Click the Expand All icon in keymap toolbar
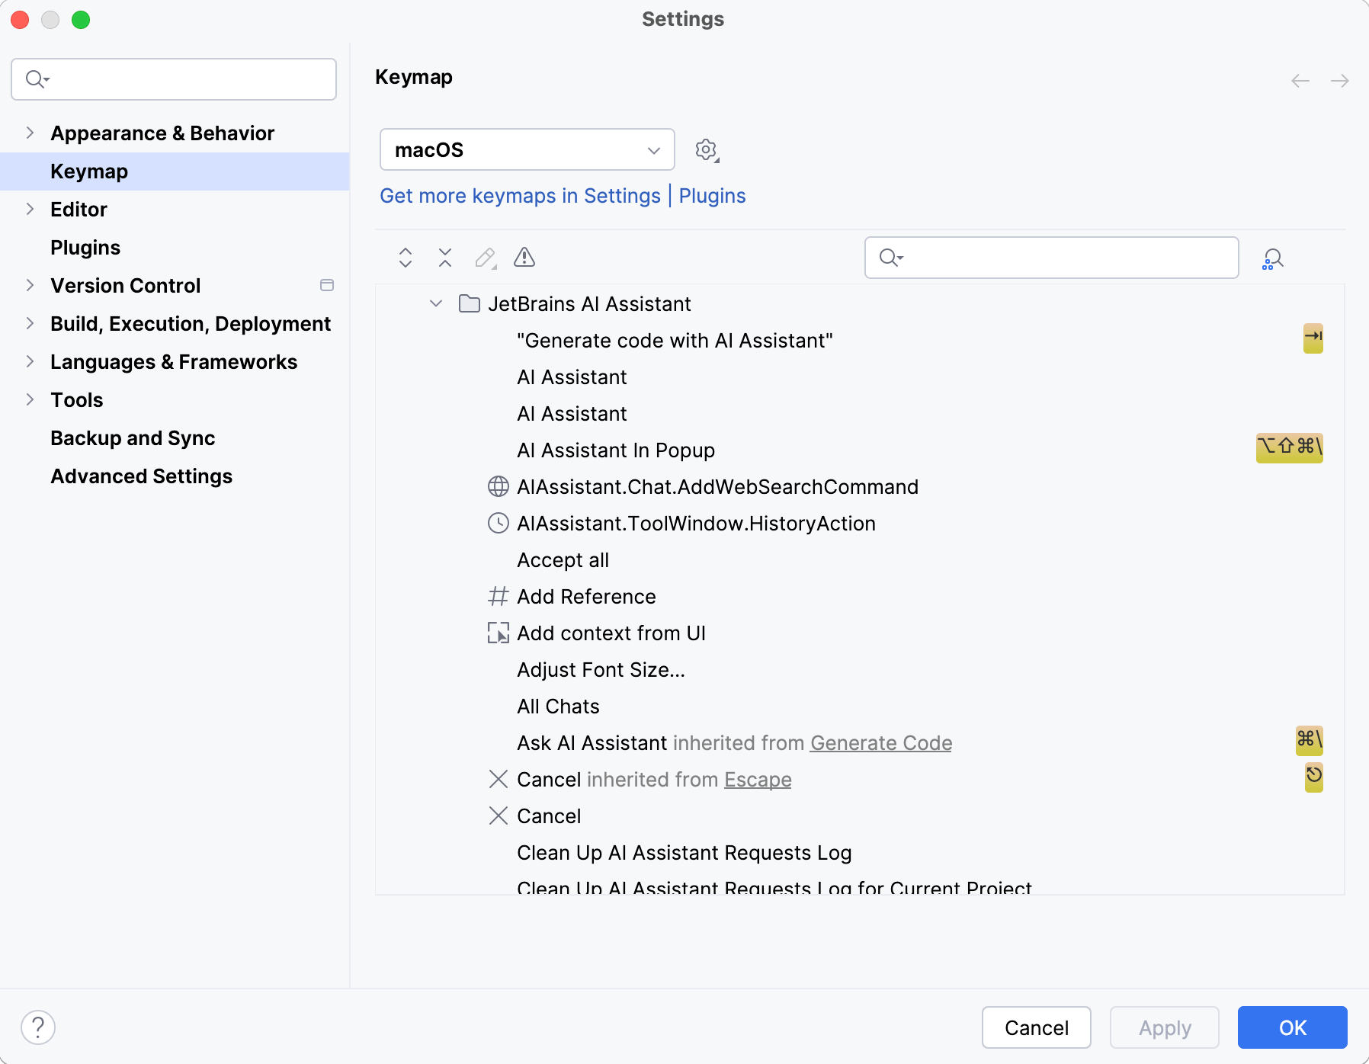 [406, 258]
